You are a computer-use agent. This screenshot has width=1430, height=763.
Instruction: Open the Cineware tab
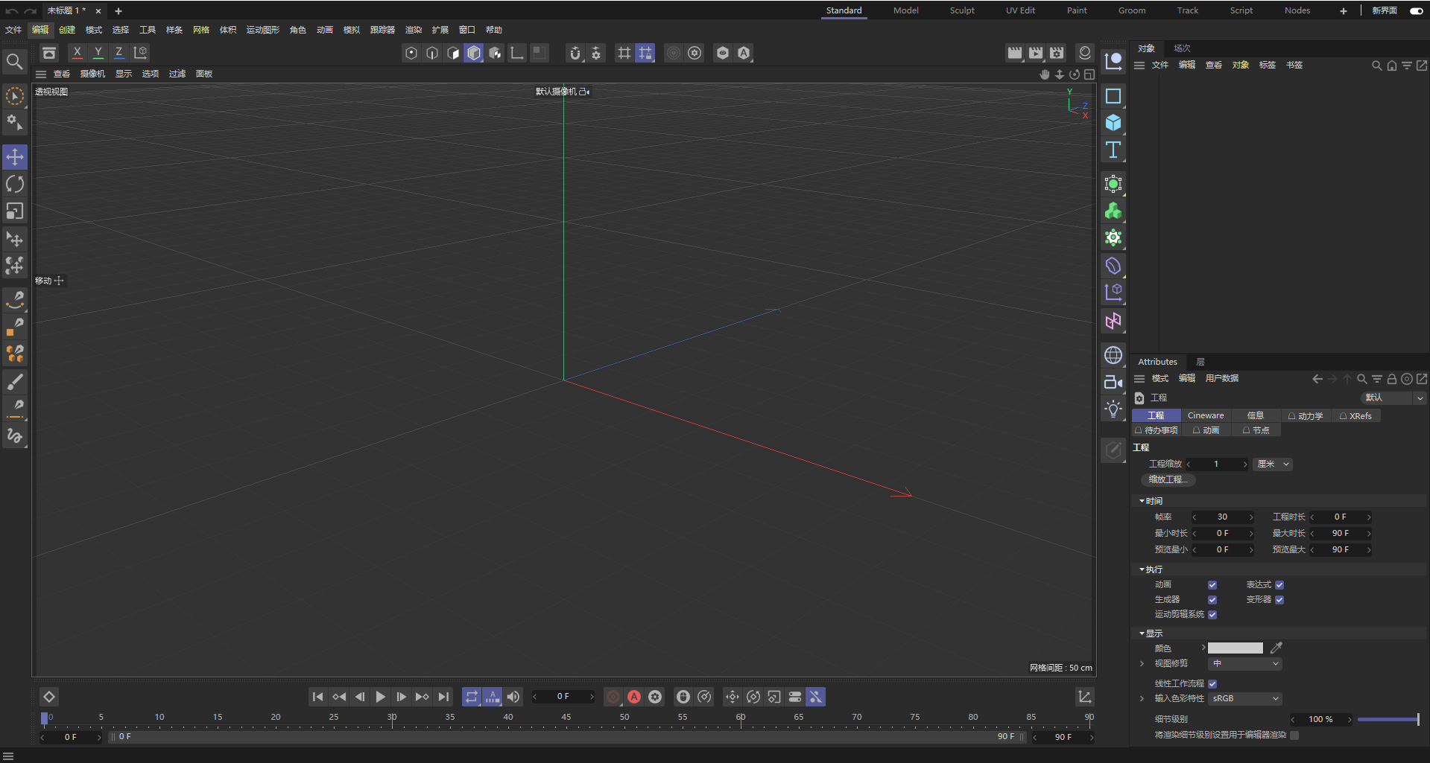(x=1206, y=415)
